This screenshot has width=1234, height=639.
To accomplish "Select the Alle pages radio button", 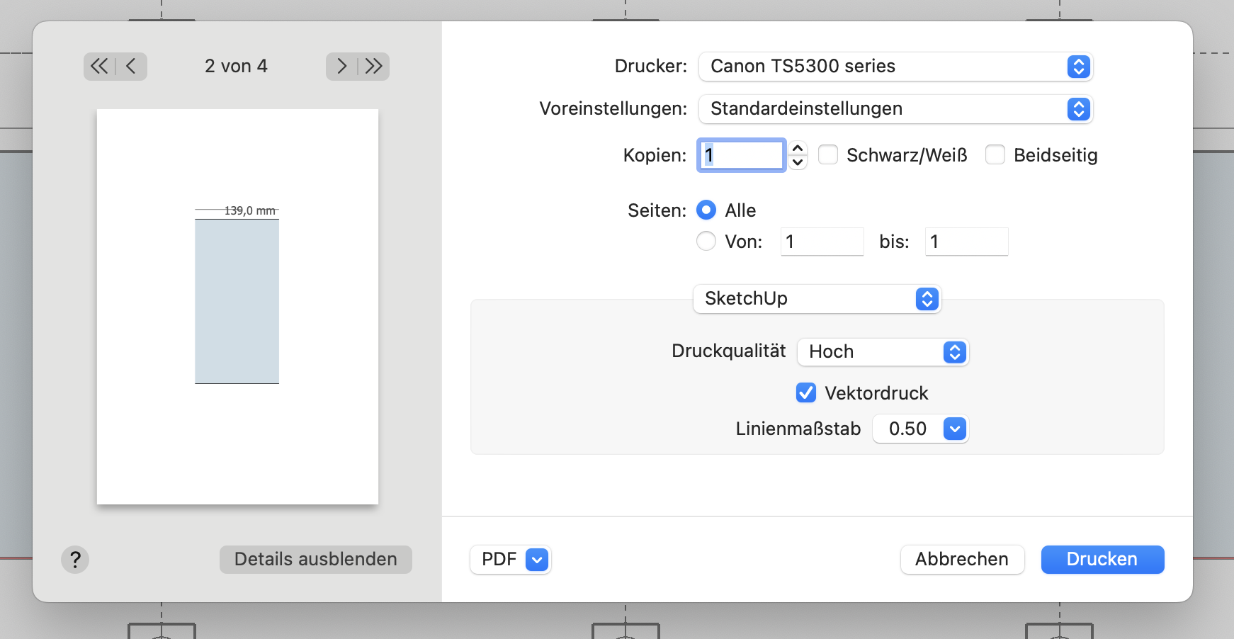I will 706,210.
